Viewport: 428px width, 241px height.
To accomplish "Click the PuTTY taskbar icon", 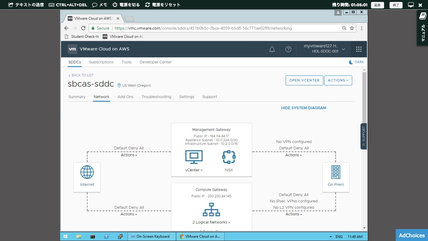I will [x=120, y=237].
